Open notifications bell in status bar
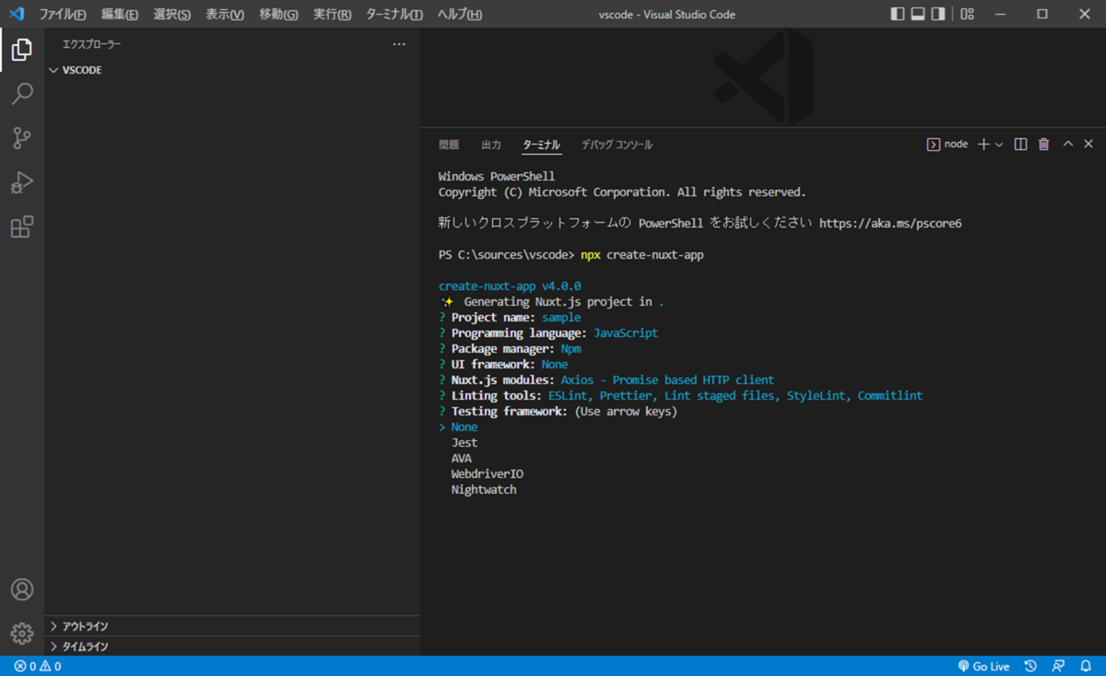1106x676 pixels. tap(1085, 666)
